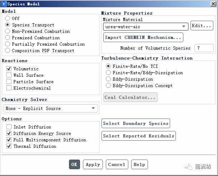
Task: Select Premixed Combustion option
Action: (8, 38)
